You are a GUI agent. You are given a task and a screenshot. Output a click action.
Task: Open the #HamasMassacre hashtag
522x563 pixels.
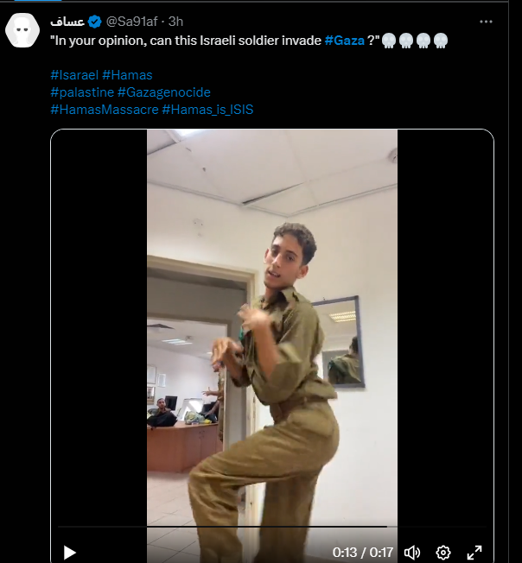pos(104,110)
